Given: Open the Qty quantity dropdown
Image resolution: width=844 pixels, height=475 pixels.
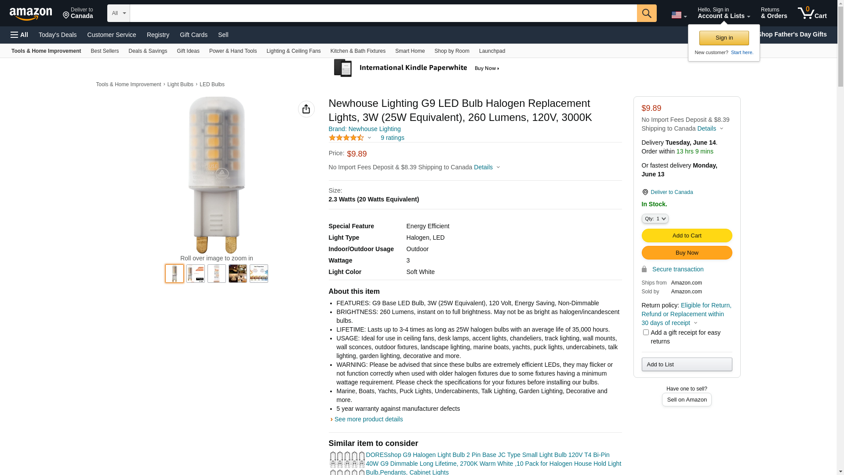Looking at the screenshot, I should [655, 219].
